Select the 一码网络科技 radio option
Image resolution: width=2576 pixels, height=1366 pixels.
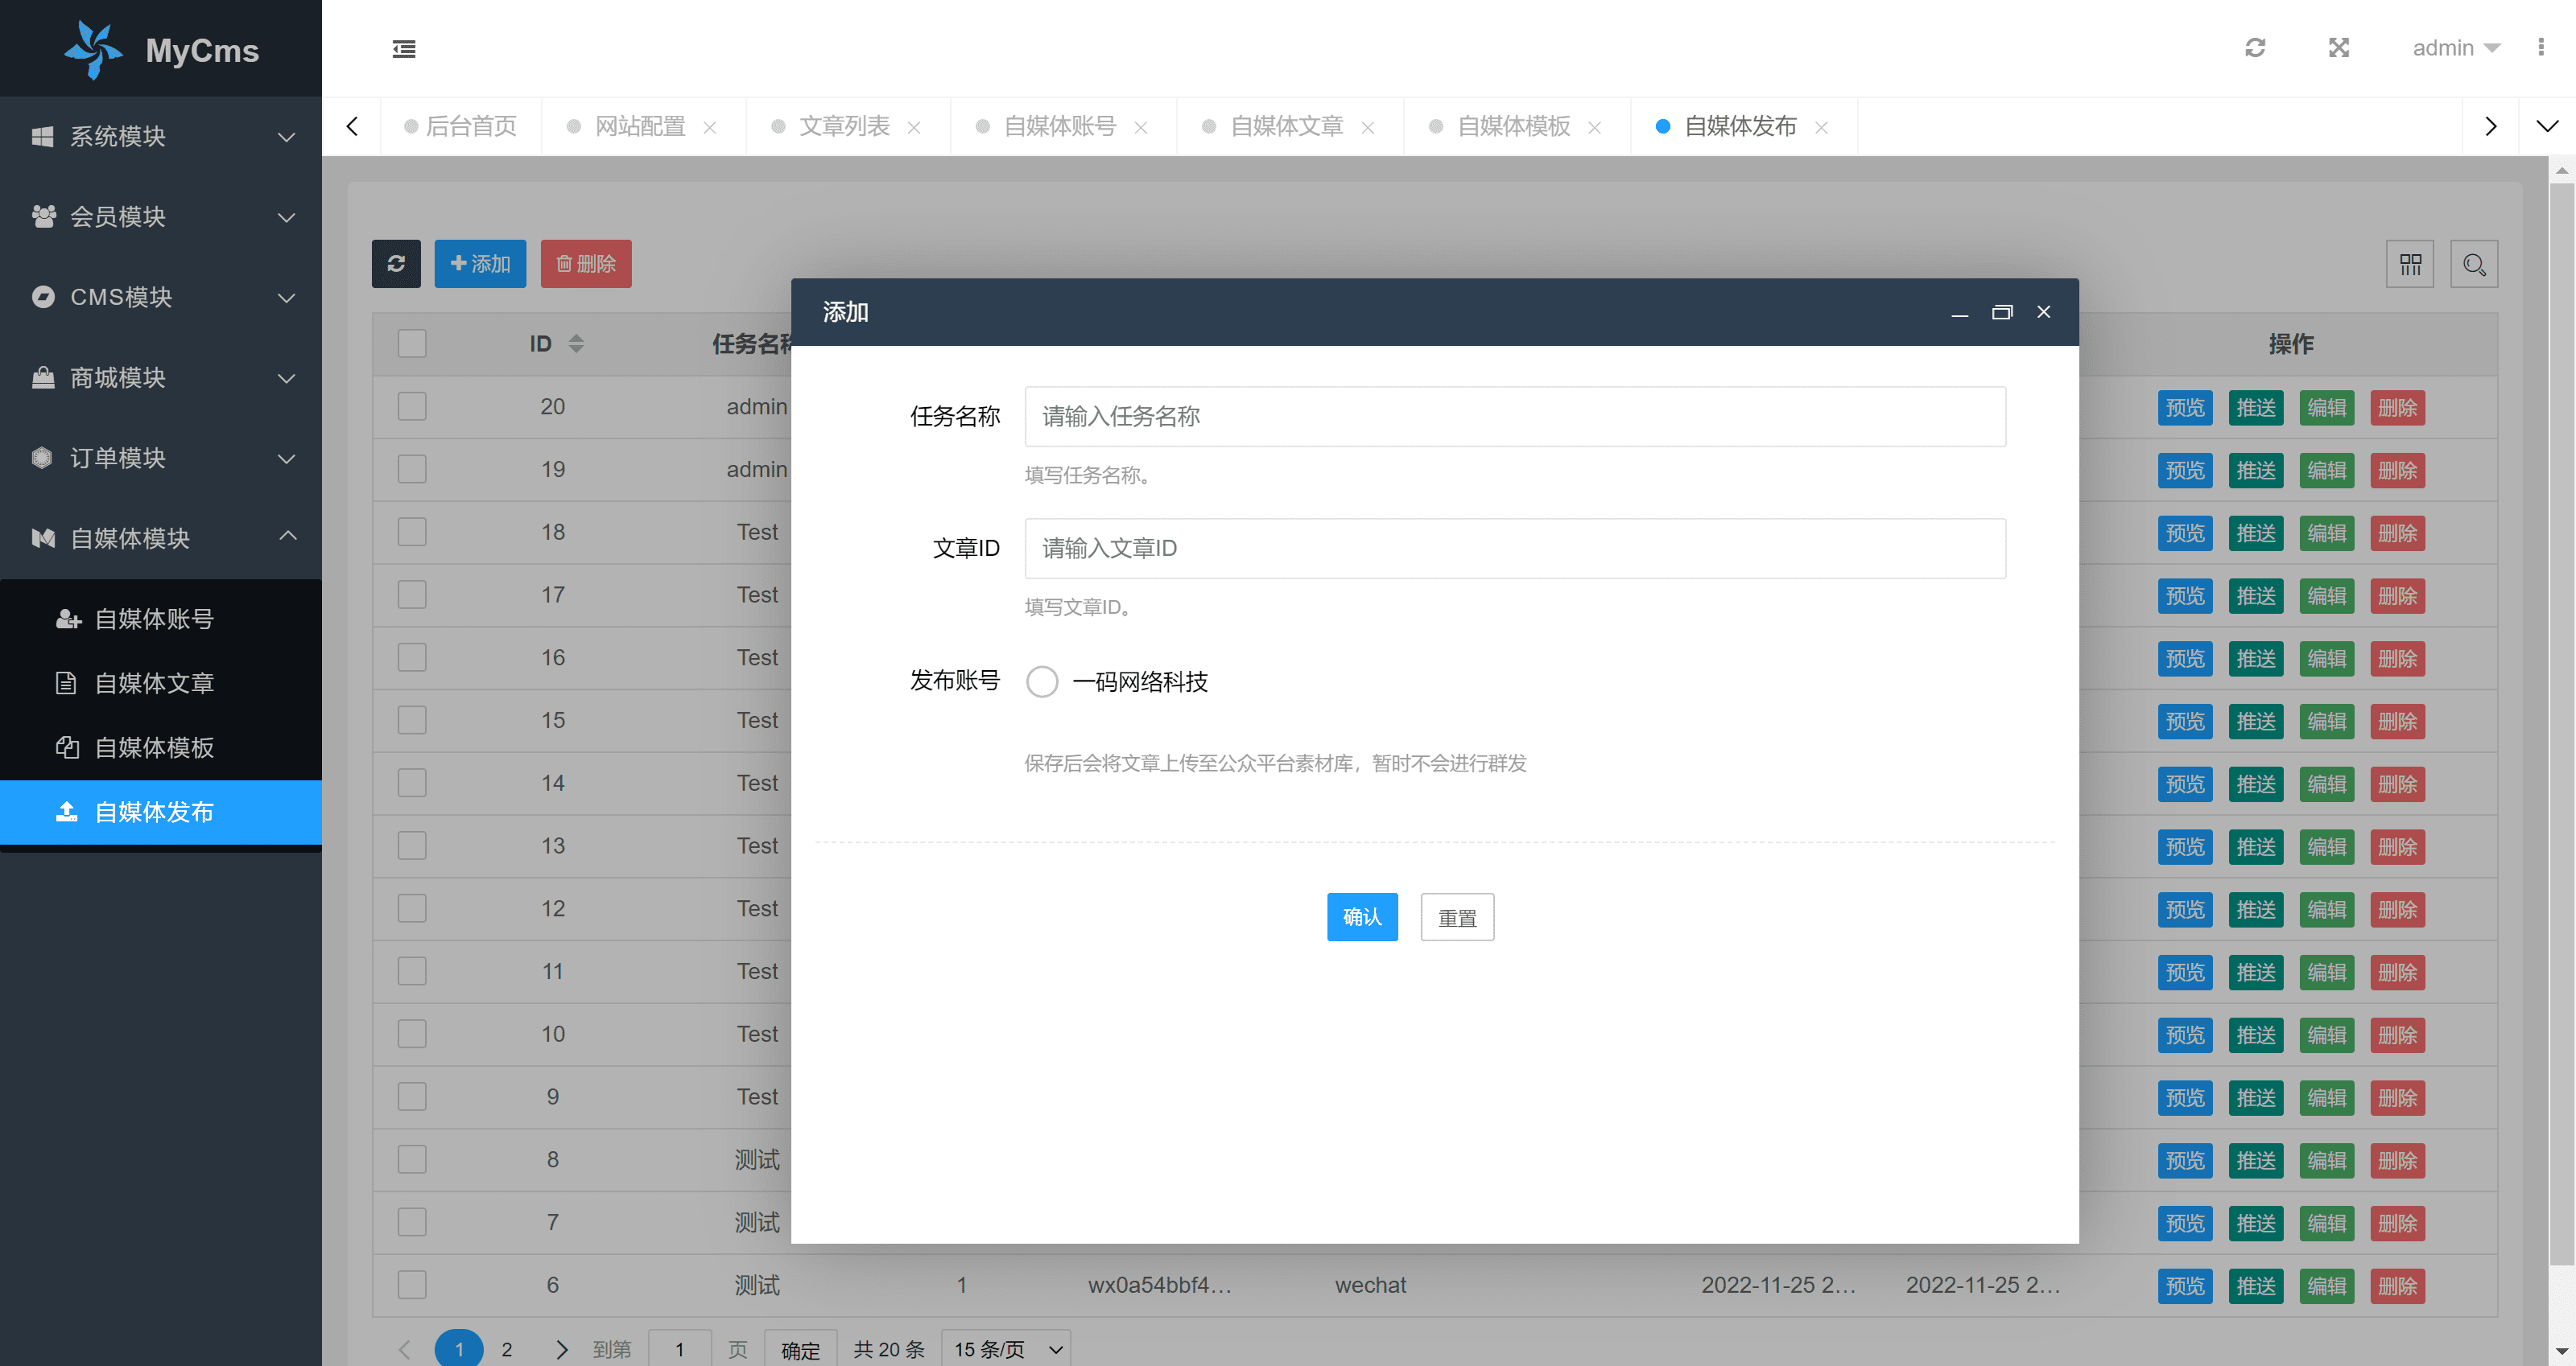pyautogui.click(x=1042, y=681)
